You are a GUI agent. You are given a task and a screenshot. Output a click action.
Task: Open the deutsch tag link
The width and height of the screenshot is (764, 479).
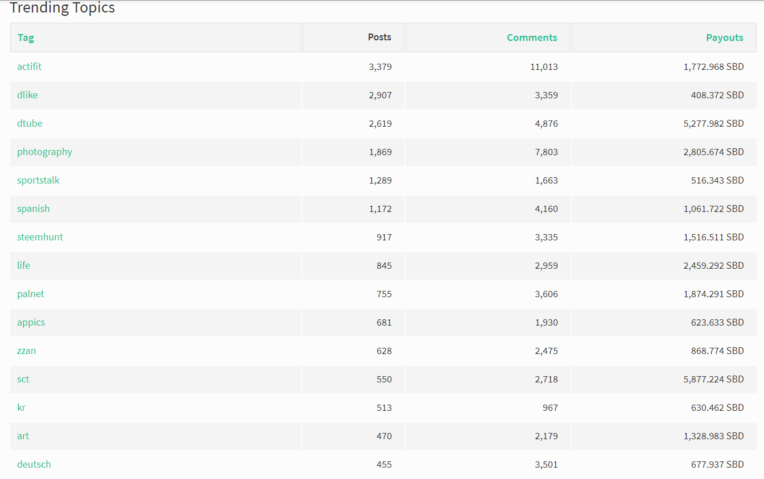click(34, 464)
